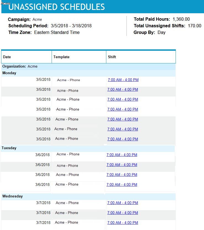Click first Acme - Phone template under Monday

[x=68, y=80]
